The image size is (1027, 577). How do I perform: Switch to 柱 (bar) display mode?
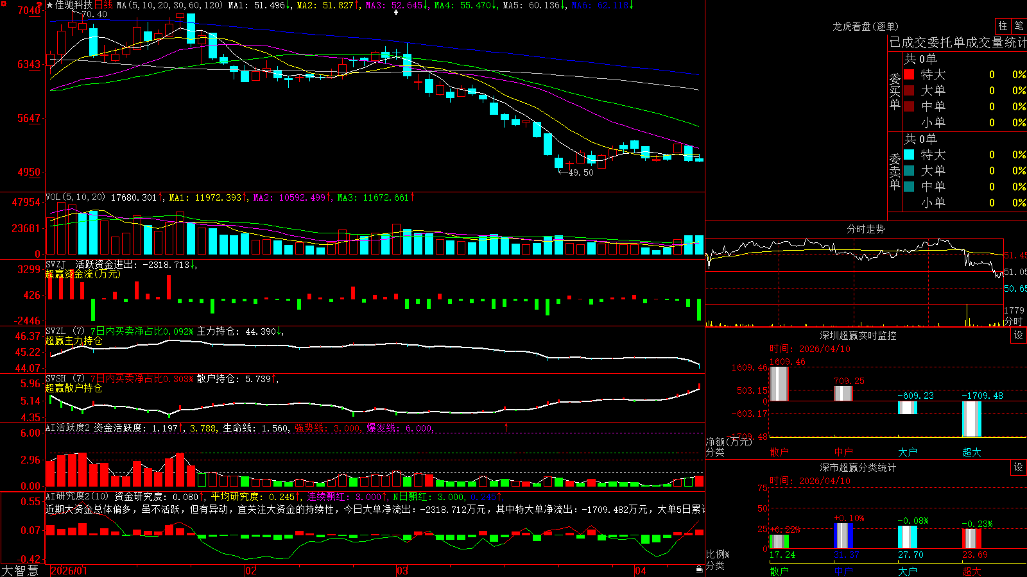pos(1003,26)
